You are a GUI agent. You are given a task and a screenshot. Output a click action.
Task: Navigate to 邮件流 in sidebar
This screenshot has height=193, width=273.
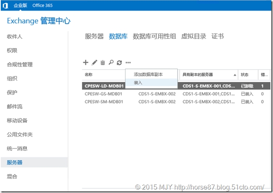pyautogui.click(x=14, y=106)
